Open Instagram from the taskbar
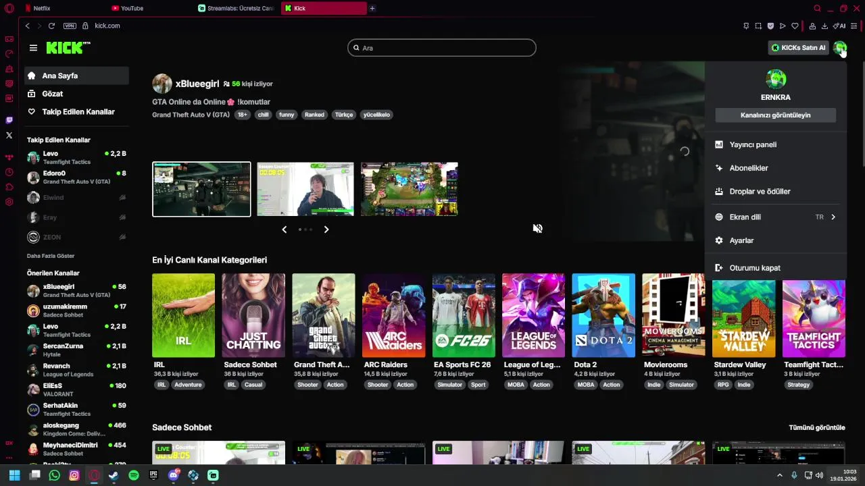The height and width of the screenshot is (486, 865). (x=74, y=475)
